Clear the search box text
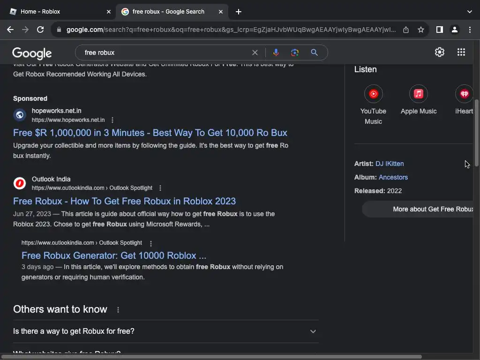The height and width of the screenshot is (360, 480). coord(255,52)
